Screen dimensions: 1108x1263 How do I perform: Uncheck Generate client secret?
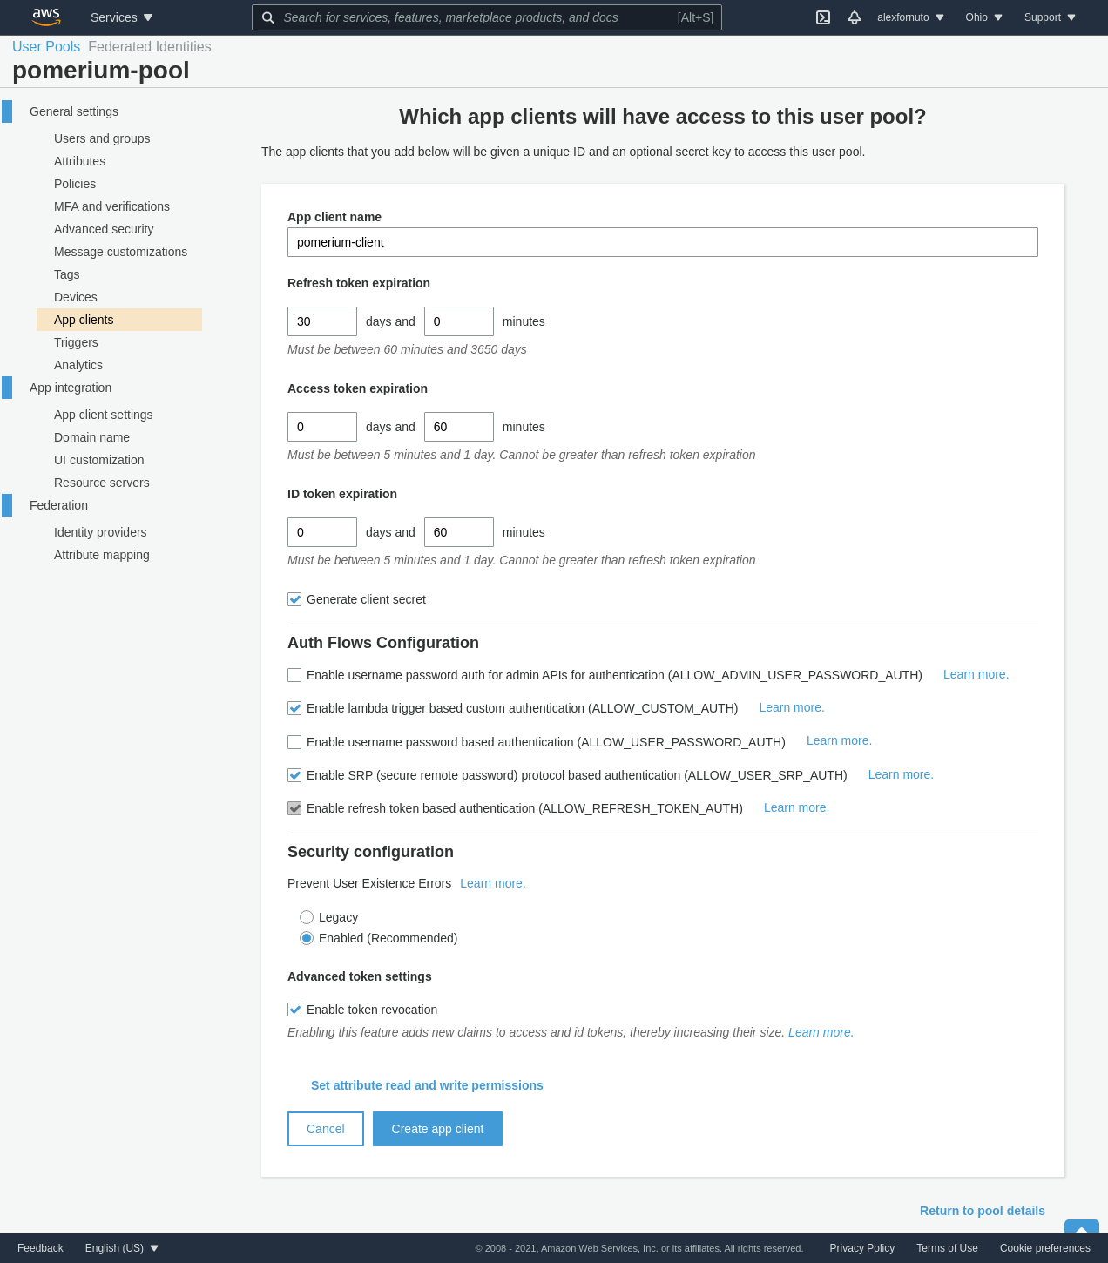(x=294, y=599)
